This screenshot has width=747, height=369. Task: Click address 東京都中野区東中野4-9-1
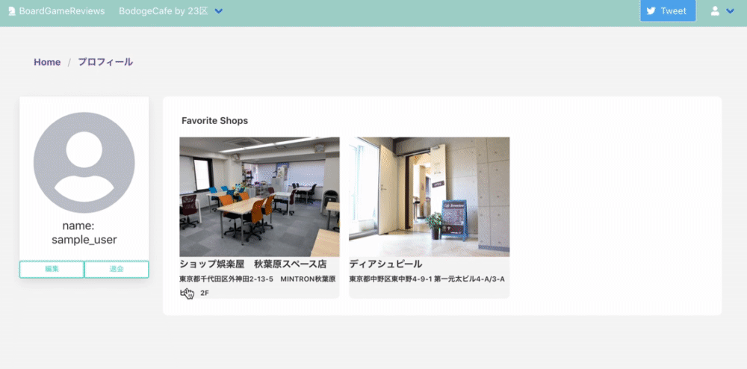click(x=391, y=279)
